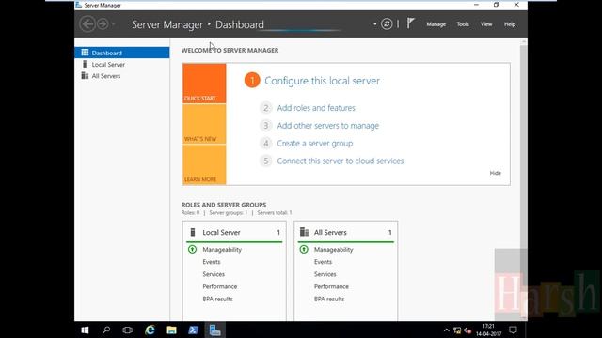Click the Server Manager taskbar icon
This screenshot has height=338, width=602.
click(214, 330)
